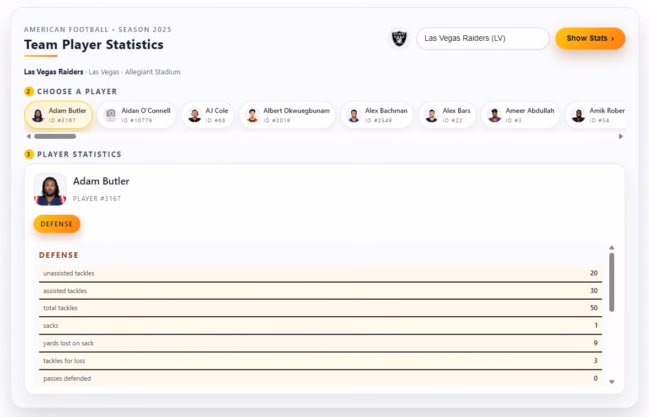Click the left arrow of the player list scrollbar
The height and width of the screenshot is (417, 649).
click(29, 136)
